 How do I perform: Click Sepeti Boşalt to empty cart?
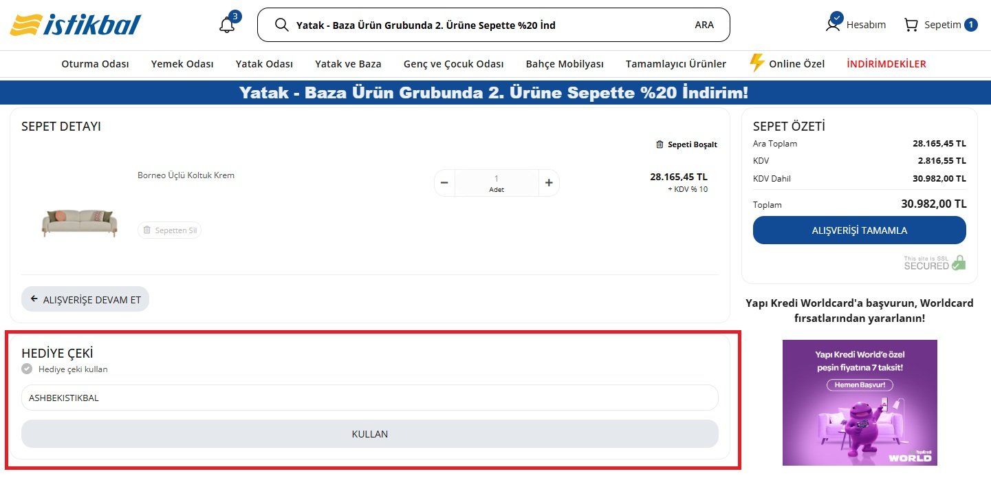pos(686,144)
